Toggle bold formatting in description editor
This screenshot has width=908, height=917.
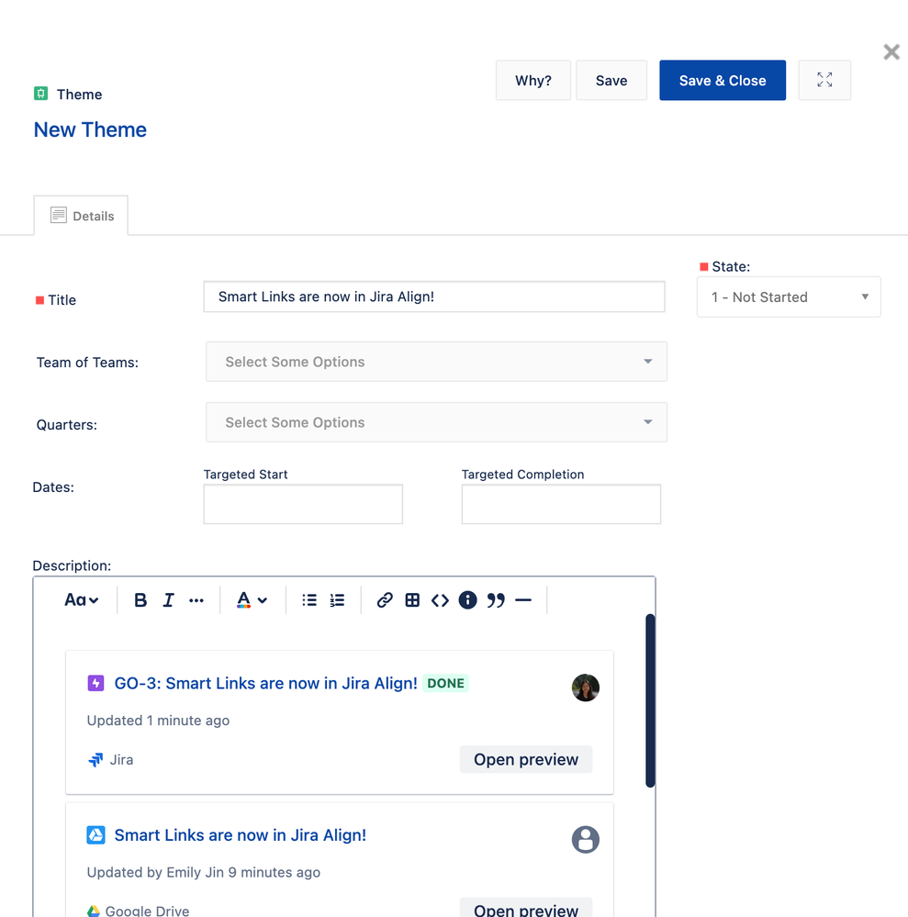coord(140,600)
